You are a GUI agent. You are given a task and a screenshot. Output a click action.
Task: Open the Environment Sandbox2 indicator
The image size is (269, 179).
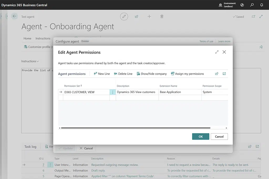[x=228, y=5]
